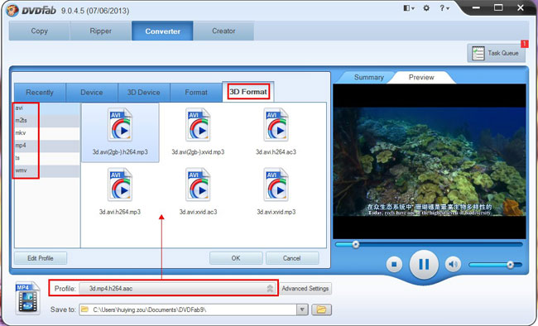Image resolution: width=538 pixels, height=326 pixels.
Task: Open the Format profile tab
Action: click(x=196, y=93)
